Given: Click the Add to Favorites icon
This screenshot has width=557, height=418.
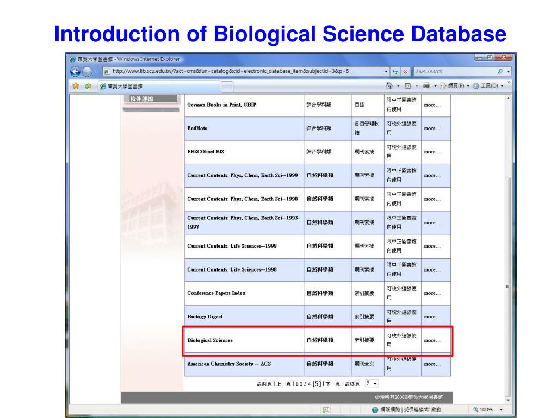Looking at the screenshot, I should (88, 85).
